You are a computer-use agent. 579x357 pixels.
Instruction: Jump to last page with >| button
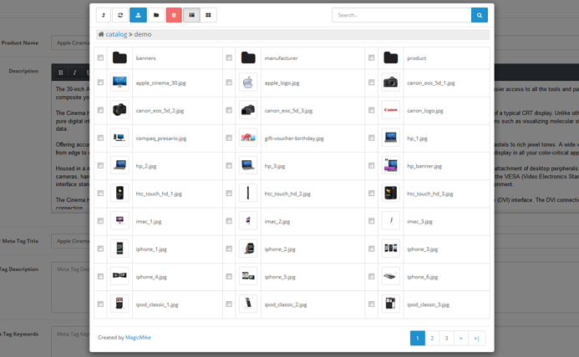tap(477, 338)
